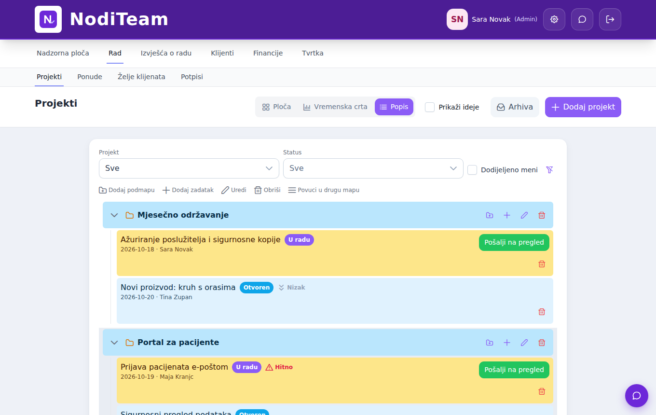Viewport: 656px width, 415px height.
Task: Switch to the Želje klijenata tab
Action: tap(141, 77)
